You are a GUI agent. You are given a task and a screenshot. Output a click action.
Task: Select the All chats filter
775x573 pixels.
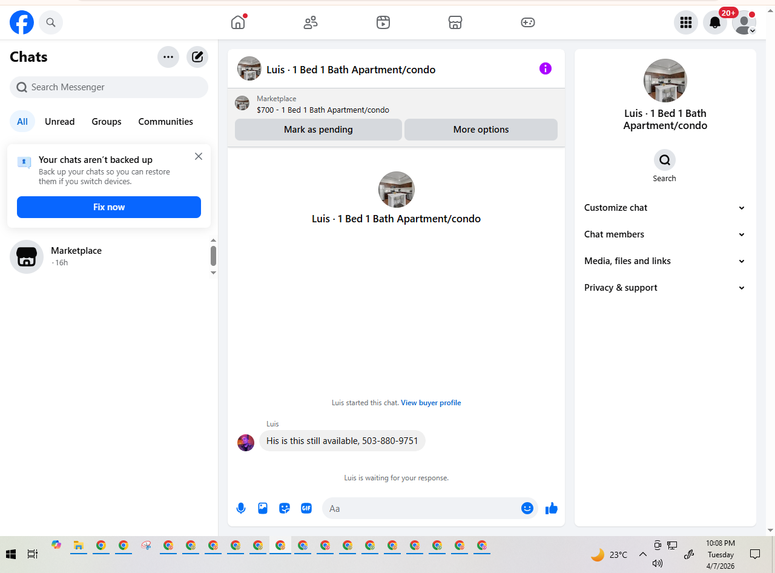[x=22, y=122]
